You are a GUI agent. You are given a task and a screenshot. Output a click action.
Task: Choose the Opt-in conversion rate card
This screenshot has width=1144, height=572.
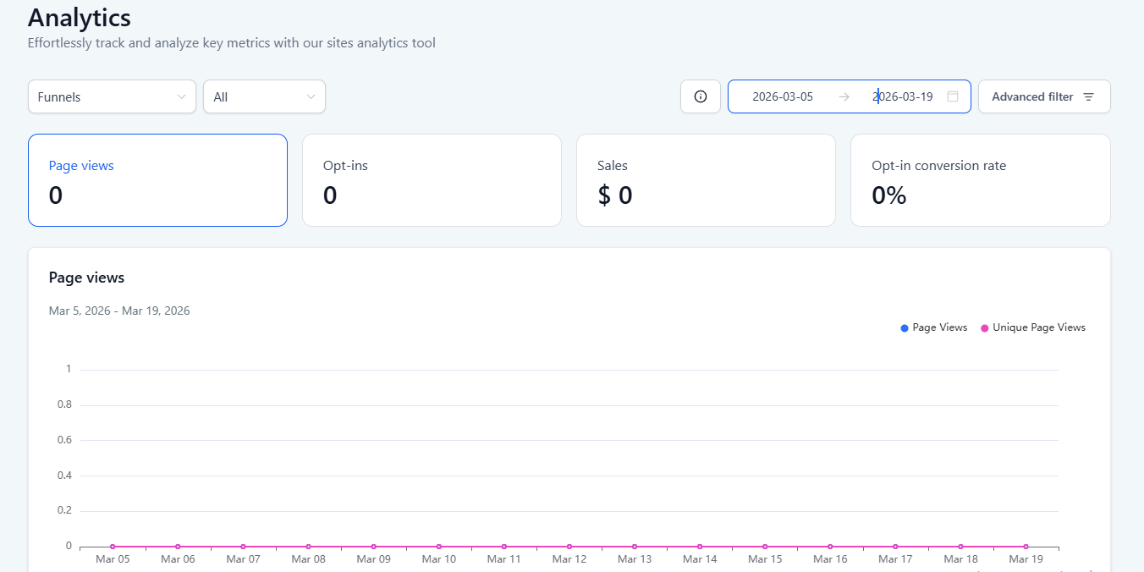[x=980, y=180]
